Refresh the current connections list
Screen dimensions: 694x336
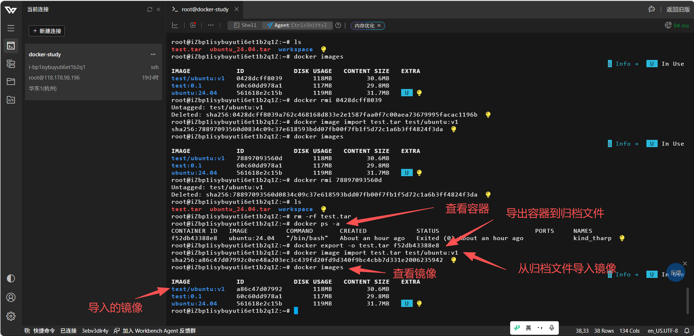(150, 9)
